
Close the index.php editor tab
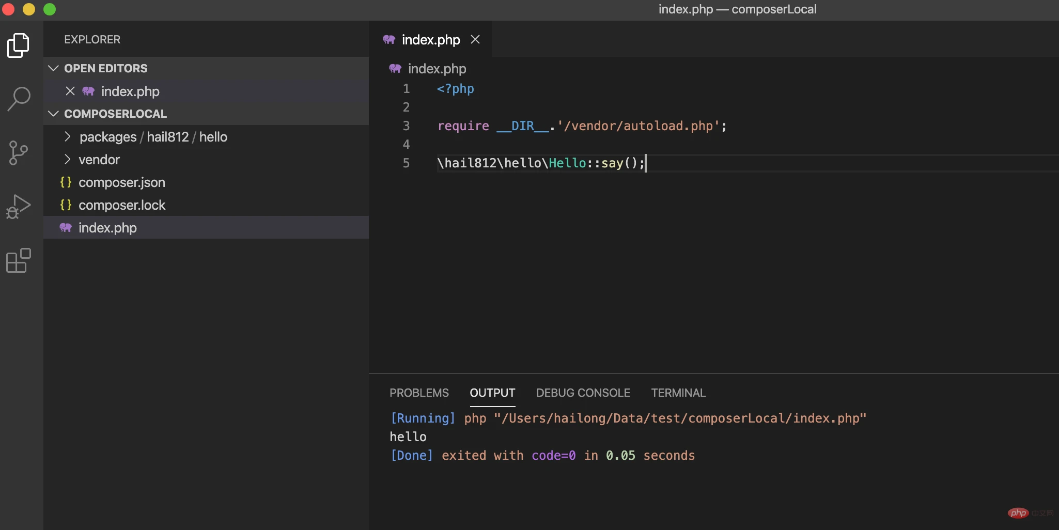pyautogui.click(x=475, y=39)
